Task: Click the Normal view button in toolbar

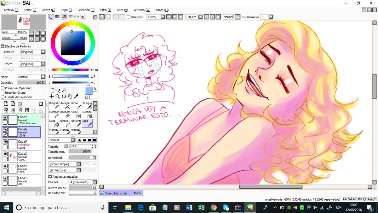Action: click(228, 17)
